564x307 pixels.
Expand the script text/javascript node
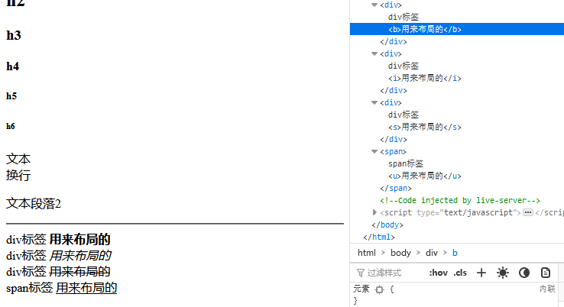click(374, 212)
